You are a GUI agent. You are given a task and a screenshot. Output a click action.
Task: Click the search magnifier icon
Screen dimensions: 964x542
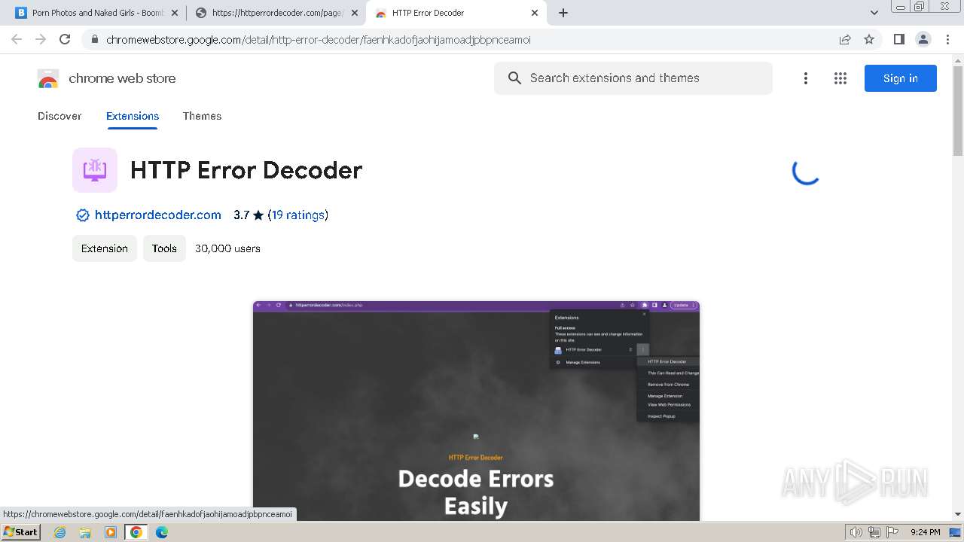tap(514, 78)
